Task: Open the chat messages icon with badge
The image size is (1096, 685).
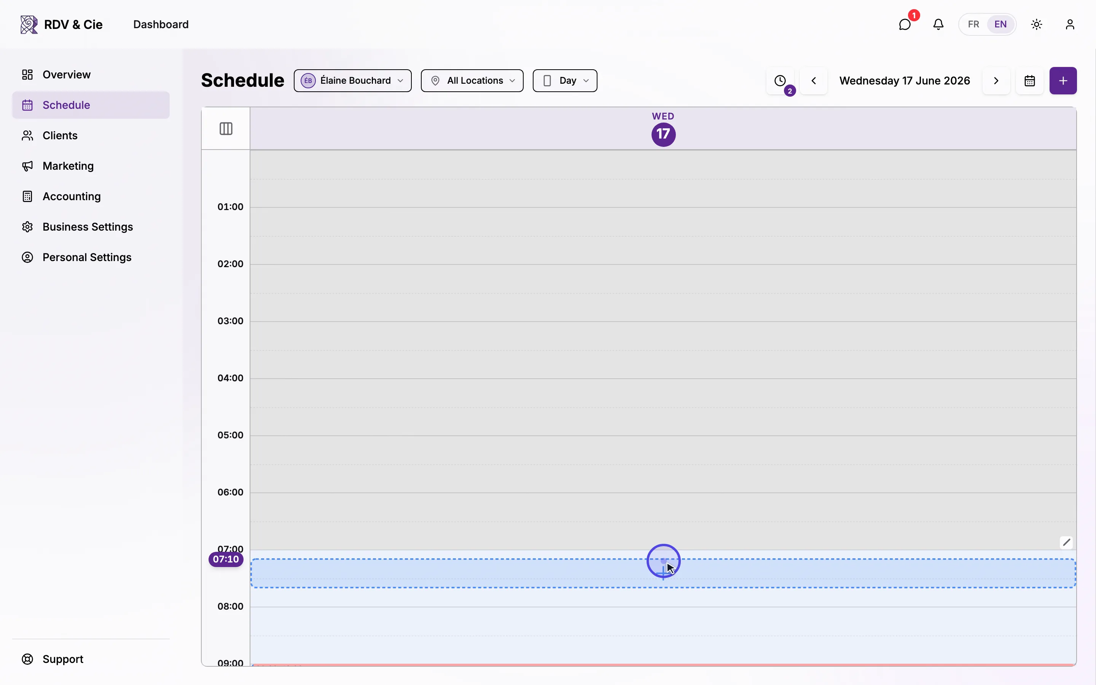Action: 905,24
